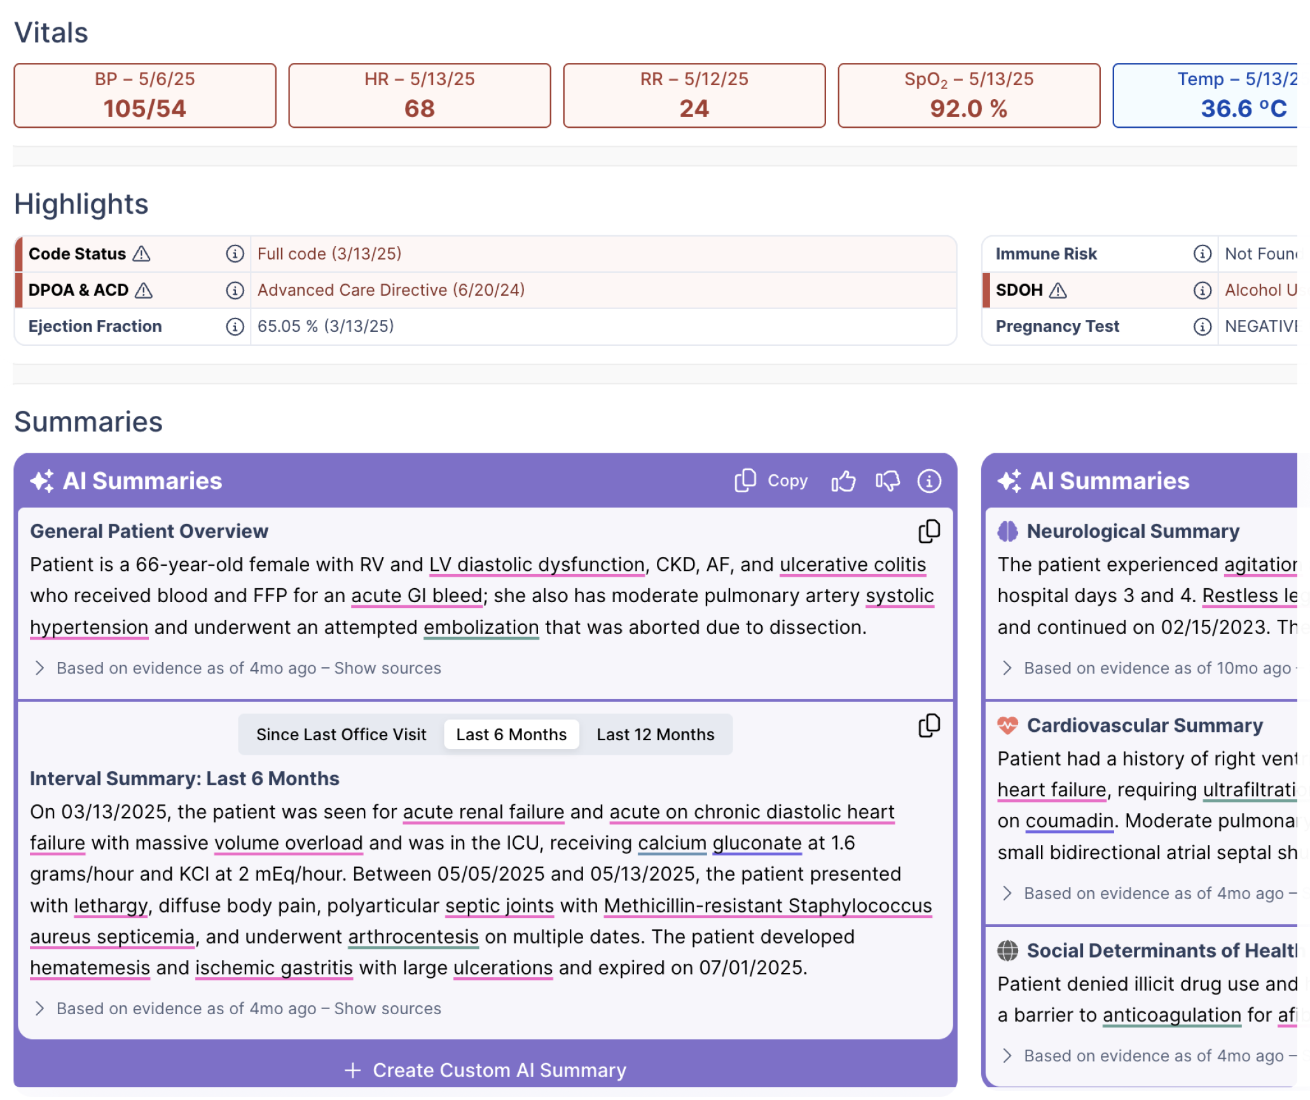Click the underlined term 'lethargy'
This screenshot has height=1100, width=1310.
(111, 905)
